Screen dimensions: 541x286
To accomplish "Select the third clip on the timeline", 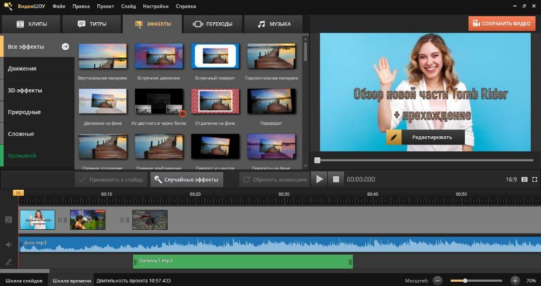I will click(150, 220).
